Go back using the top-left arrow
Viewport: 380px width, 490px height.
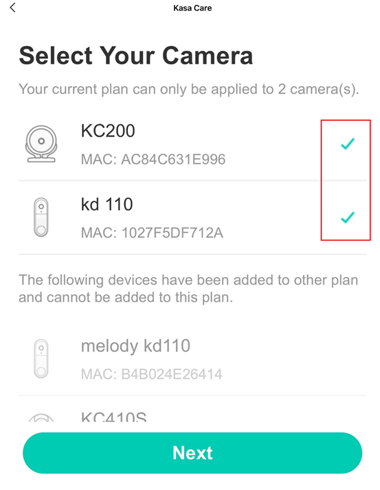click(x=12, y=8)
